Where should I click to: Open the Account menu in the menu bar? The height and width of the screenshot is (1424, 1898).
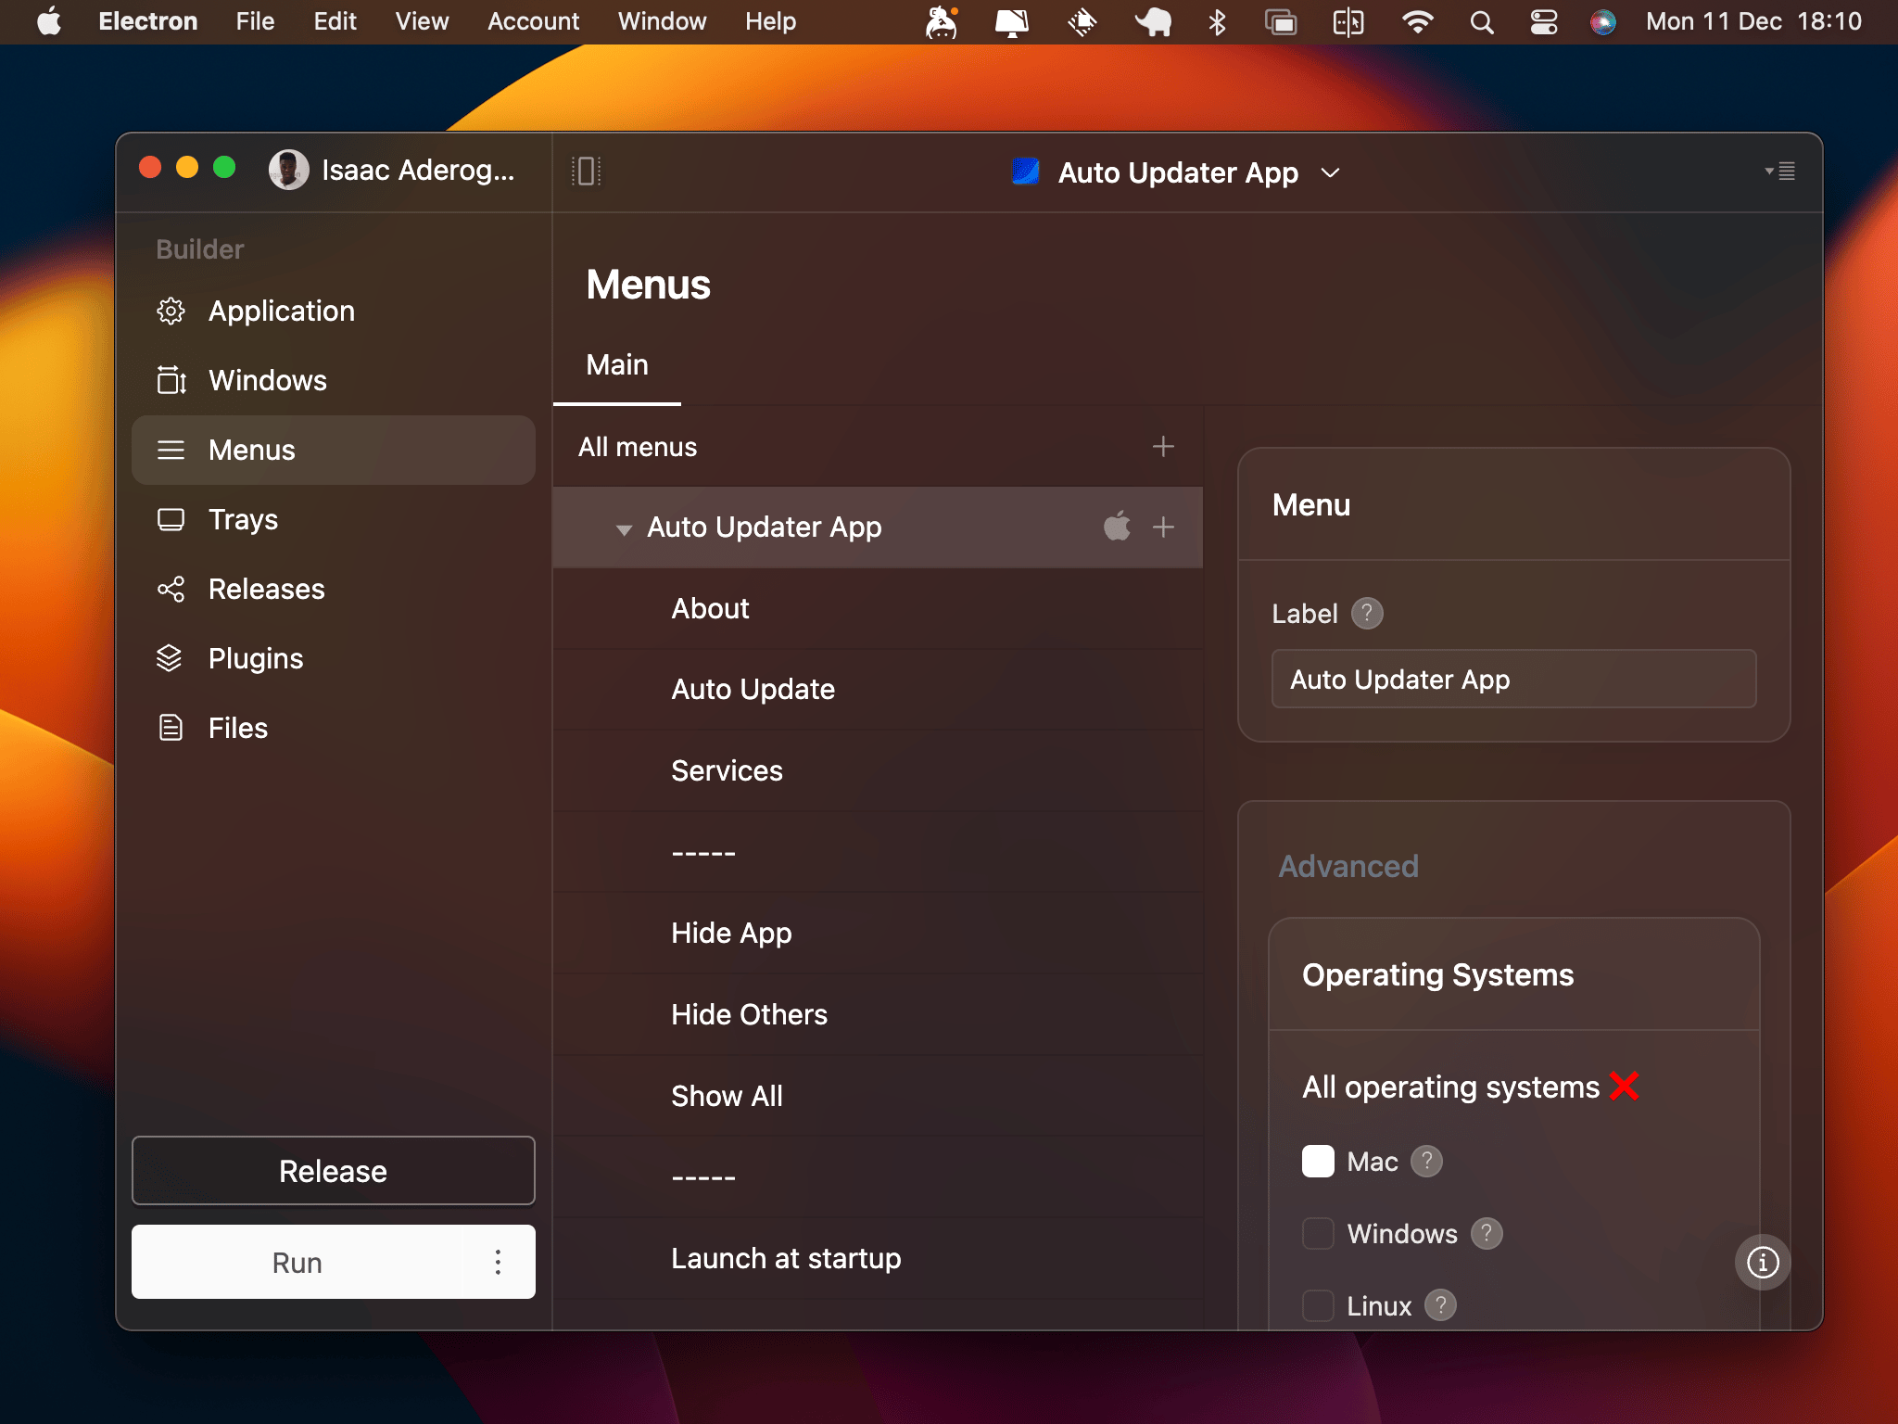[x=533, y=21]
